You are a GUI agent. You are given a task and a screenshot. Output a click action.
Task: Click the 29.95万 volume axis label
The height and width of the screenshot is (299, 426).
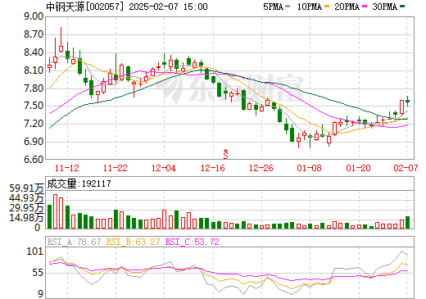(26, 208)
